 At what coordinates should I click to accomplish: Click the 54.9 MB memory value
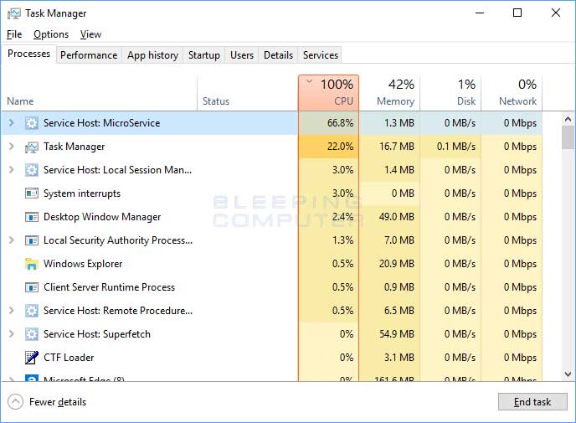pyautogui.click(x=396, y=334)
